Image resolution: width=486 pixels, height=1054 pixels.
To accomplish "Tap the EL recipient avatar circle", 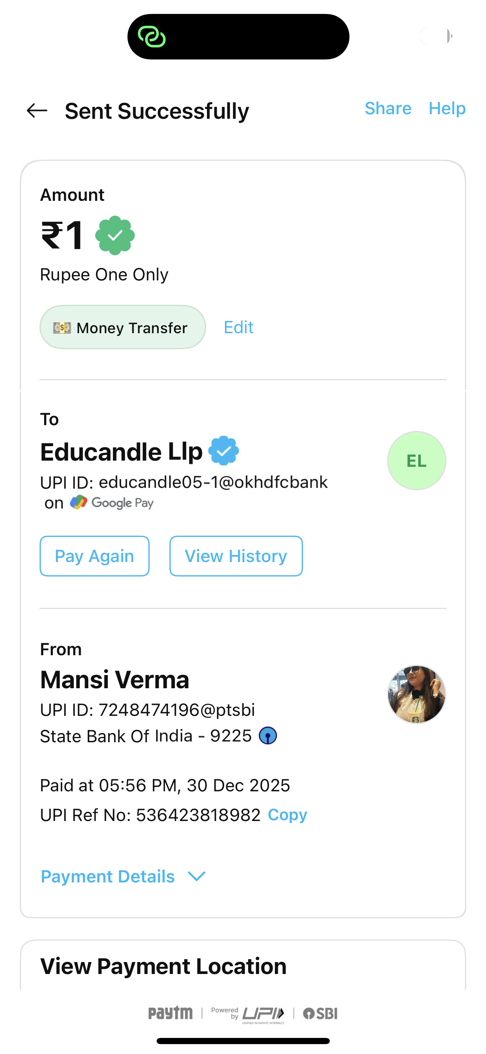I will tap(416, 461).
